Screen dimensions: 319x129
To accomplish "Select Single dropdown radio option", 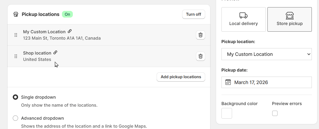I will click(x=15, y=97).
